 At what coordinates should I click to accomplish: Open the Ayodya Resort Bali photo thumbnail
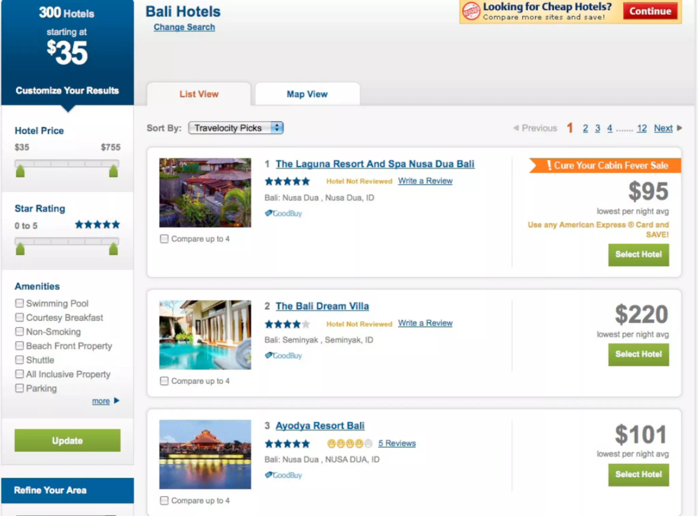pos(205,454)
